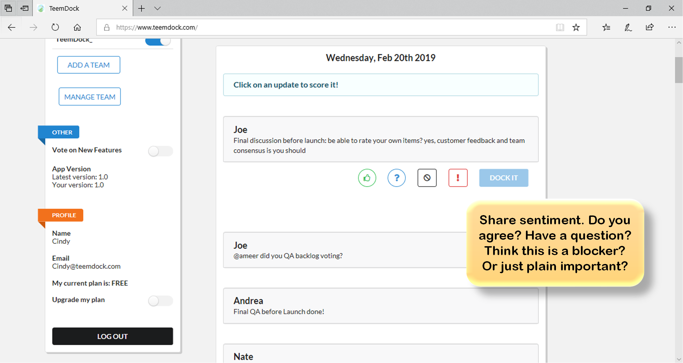Click the green thumbs-up agree icon

coord(367,178)
